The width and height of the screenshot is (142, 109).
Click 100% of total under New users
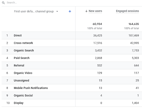click(x=95, y=28)
